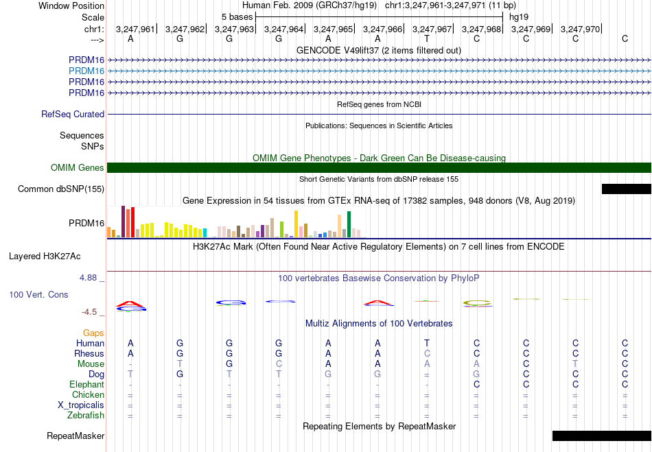
Task: Open 'OMIM Gene Phenotypes' track title
Action: coord(379,158)
